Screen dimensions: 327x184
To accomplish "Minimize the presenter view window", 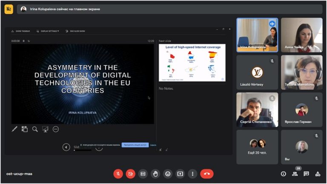I will click(217, 29).
